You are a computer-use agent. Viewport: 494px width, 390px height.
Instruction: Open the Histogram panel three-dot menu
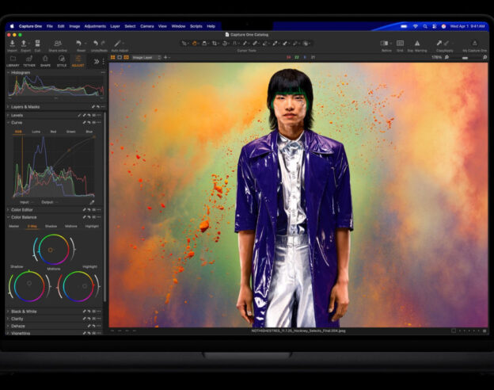(x=103, y=73)
